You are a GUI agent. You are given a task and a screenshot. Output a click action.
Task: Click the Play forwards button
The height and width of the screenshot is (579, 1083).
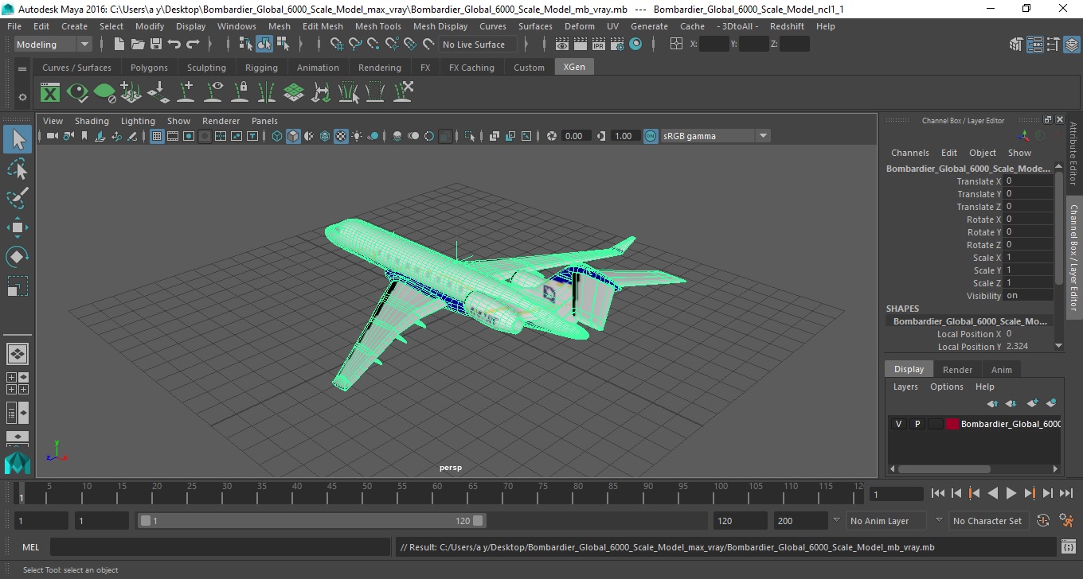tap(1011, 493)
